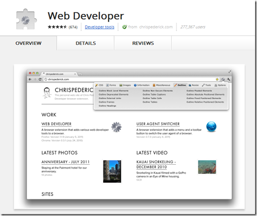Choose Outline Block Level Elements

(x=114, y=91)
